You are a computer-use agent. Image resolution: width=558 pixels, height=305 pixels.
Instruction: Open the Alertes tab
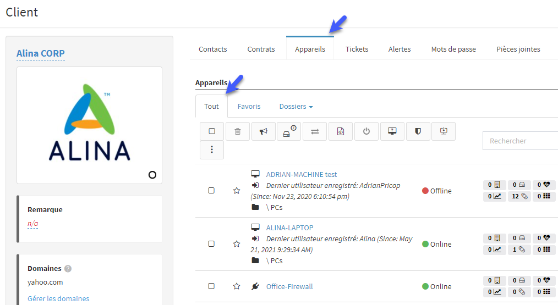click(x=400, y=49)
